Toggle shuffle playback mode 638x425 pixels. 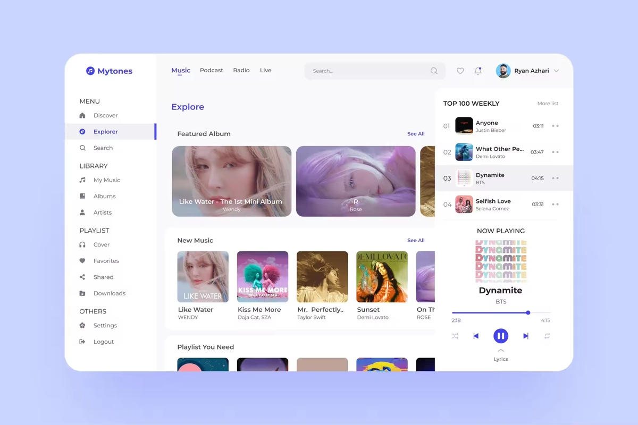tap(455, 336)
